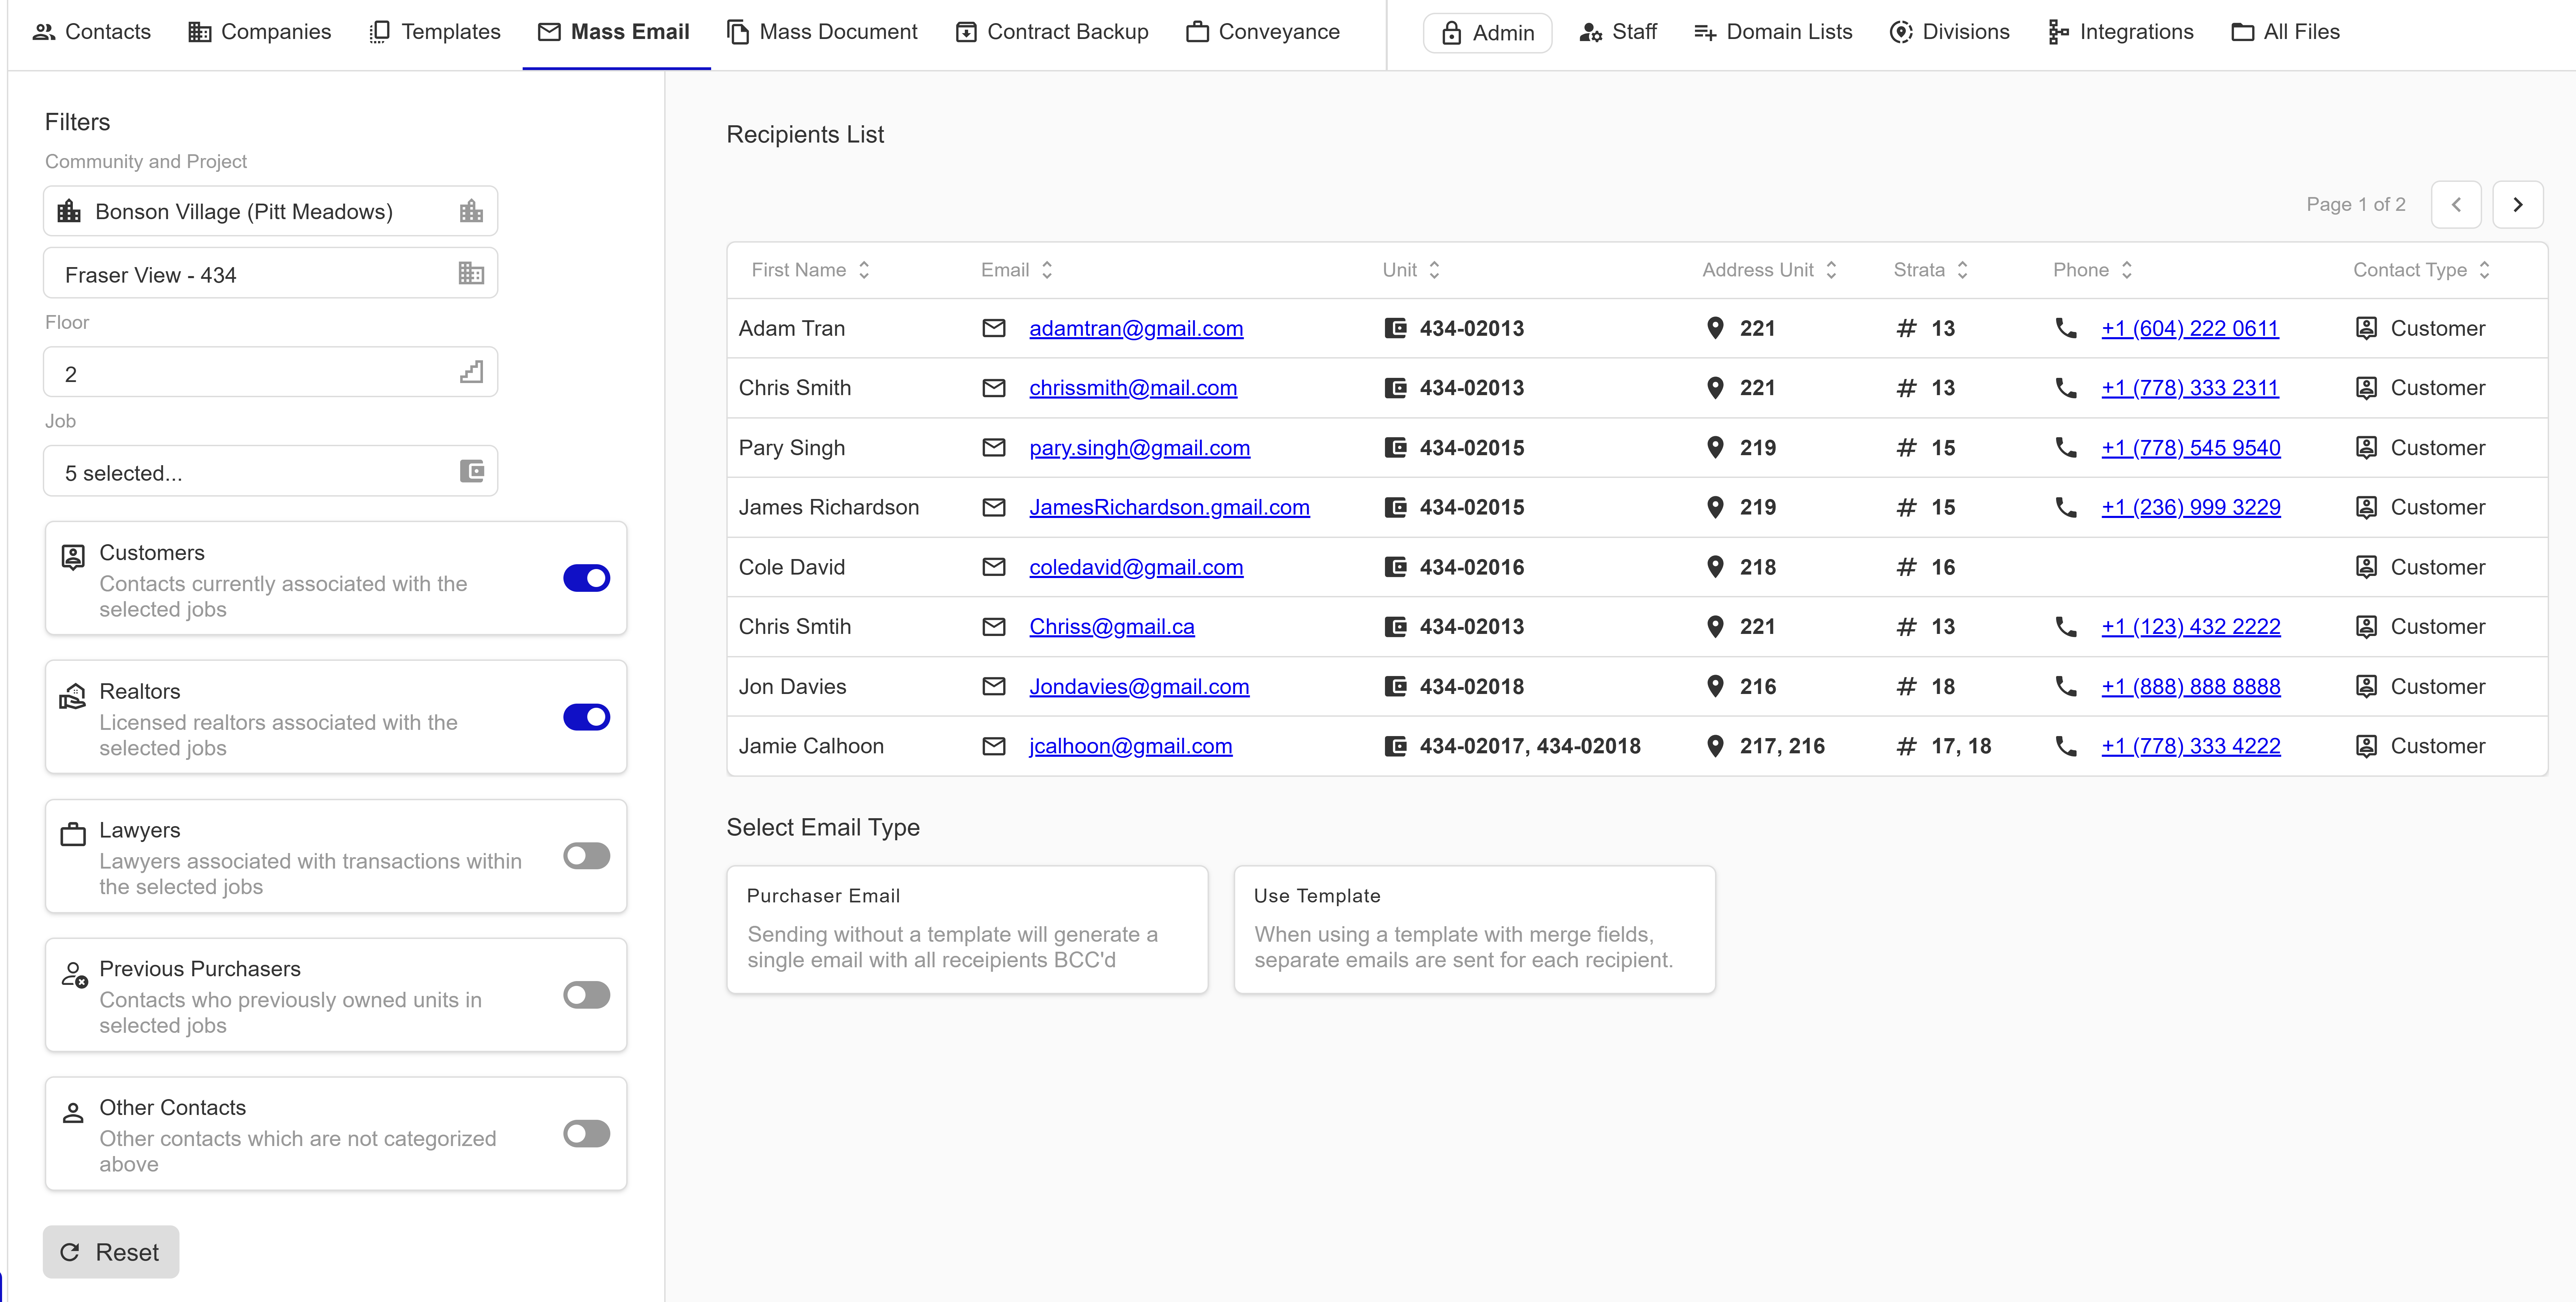
Task: Disable the Customers toggle
Action: click(x=586, y=578)
